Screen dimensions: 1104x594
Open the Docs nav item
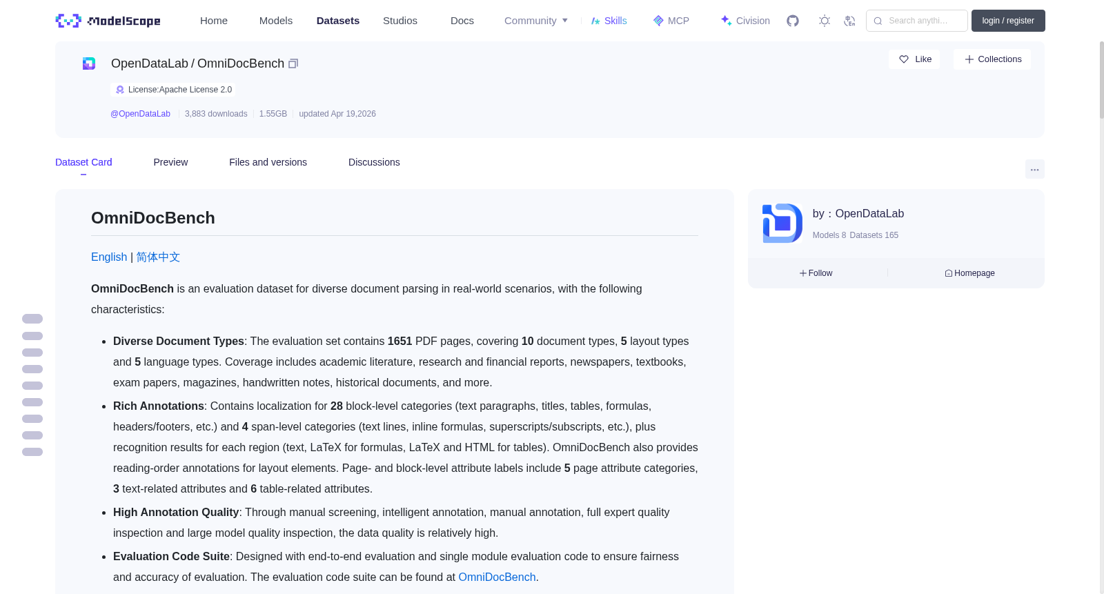462,21
